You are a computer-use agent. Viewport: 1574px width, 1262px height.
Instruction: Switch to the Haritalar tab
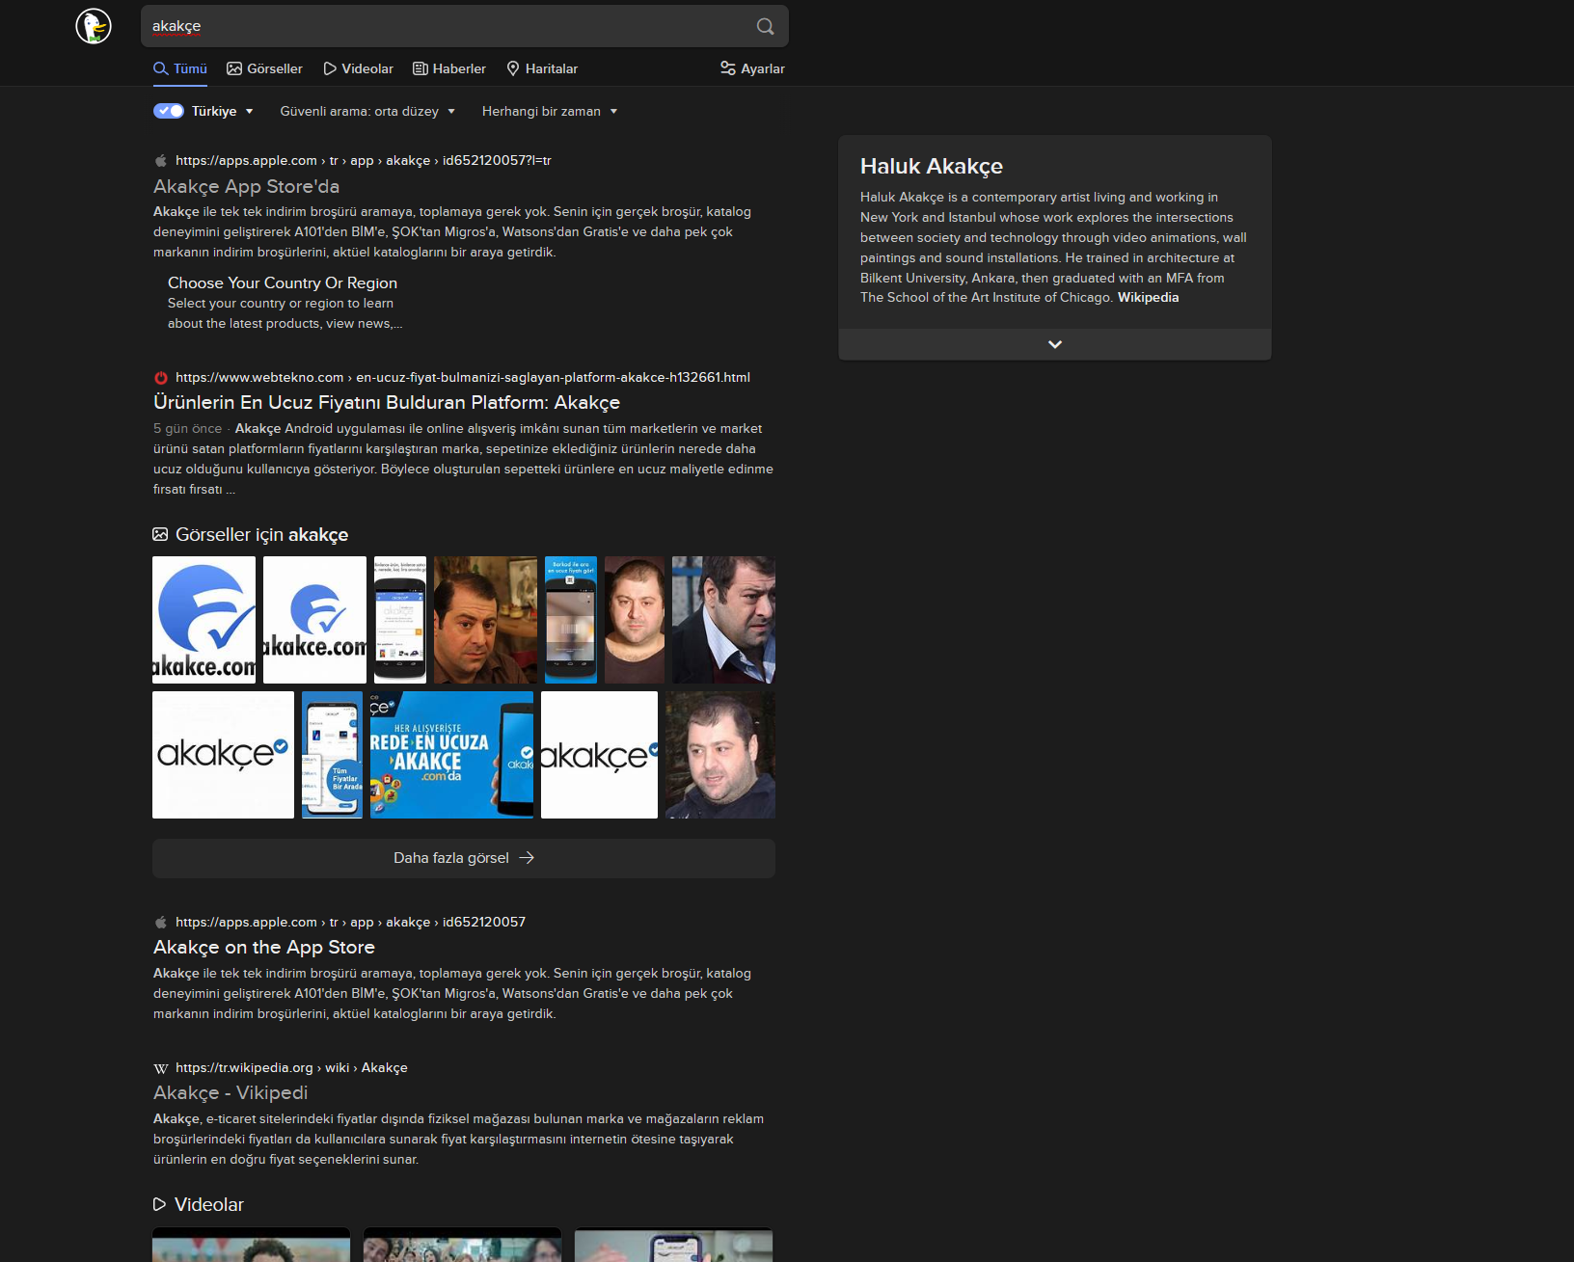tap(542, 68)
